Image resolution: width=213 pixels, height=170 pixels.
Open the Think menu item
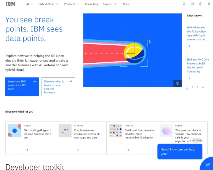click(126, 4)
